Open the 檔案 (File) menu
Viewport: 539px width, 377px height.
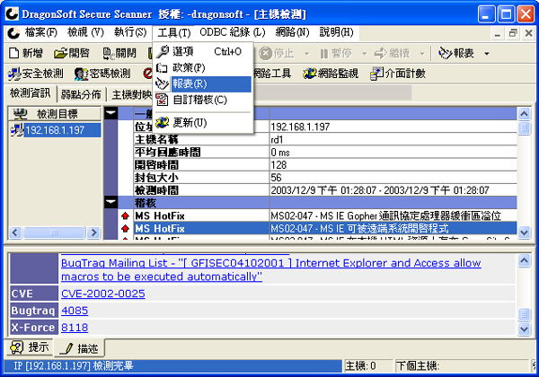[x=34, y=32]
